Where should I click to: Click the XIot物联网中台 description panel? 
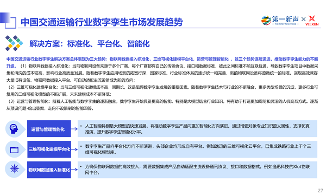pos(197,169)
